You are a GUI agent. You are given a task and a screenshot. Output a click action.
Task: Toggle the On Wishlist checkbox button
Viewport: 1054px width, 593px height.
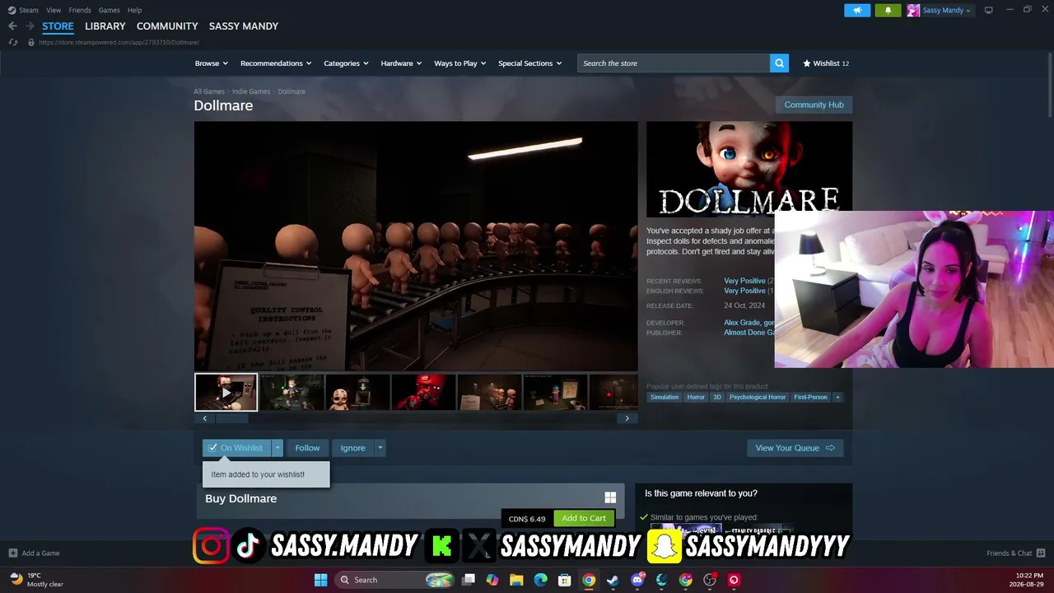pyautogui.click(x=237, y=448)
